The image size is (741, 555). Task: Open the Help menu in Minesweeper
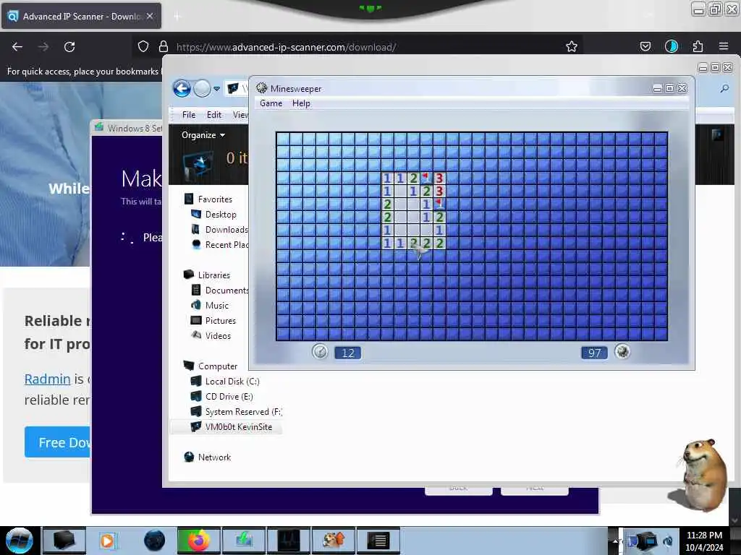click(x=301, y=103)
